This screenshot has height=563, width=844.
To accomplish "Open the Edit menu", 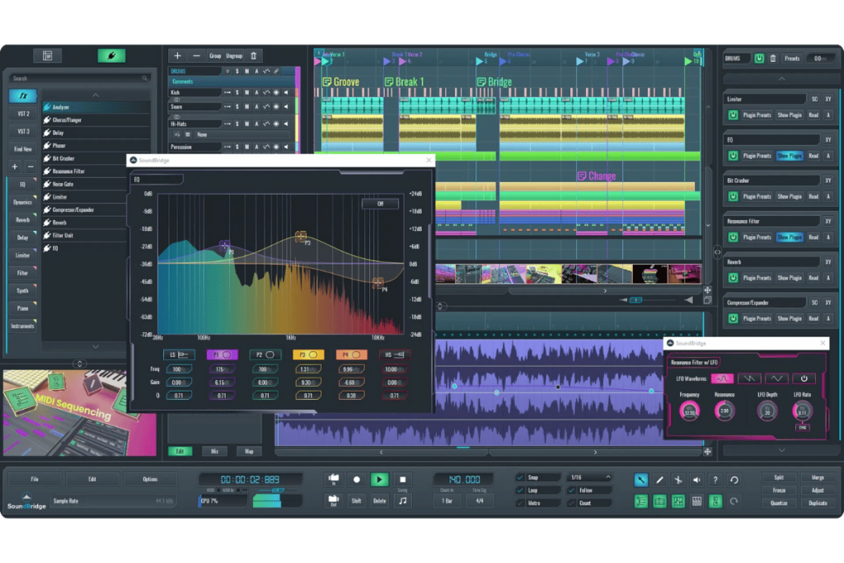I will point(92,479).
